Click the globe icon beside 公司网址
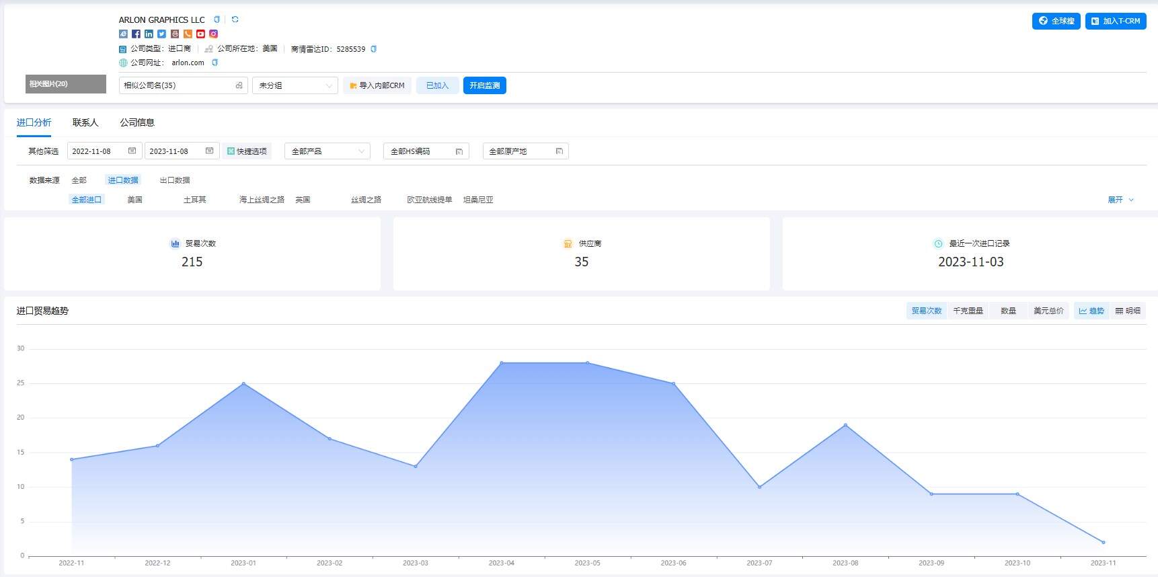This screenshot has width=1158, height=577. coord(123,63)
